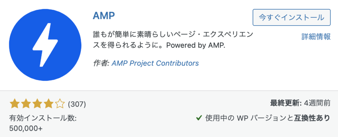Click the empty fifth rating star
Screen dimensions: 338x137
click(60, 104)
